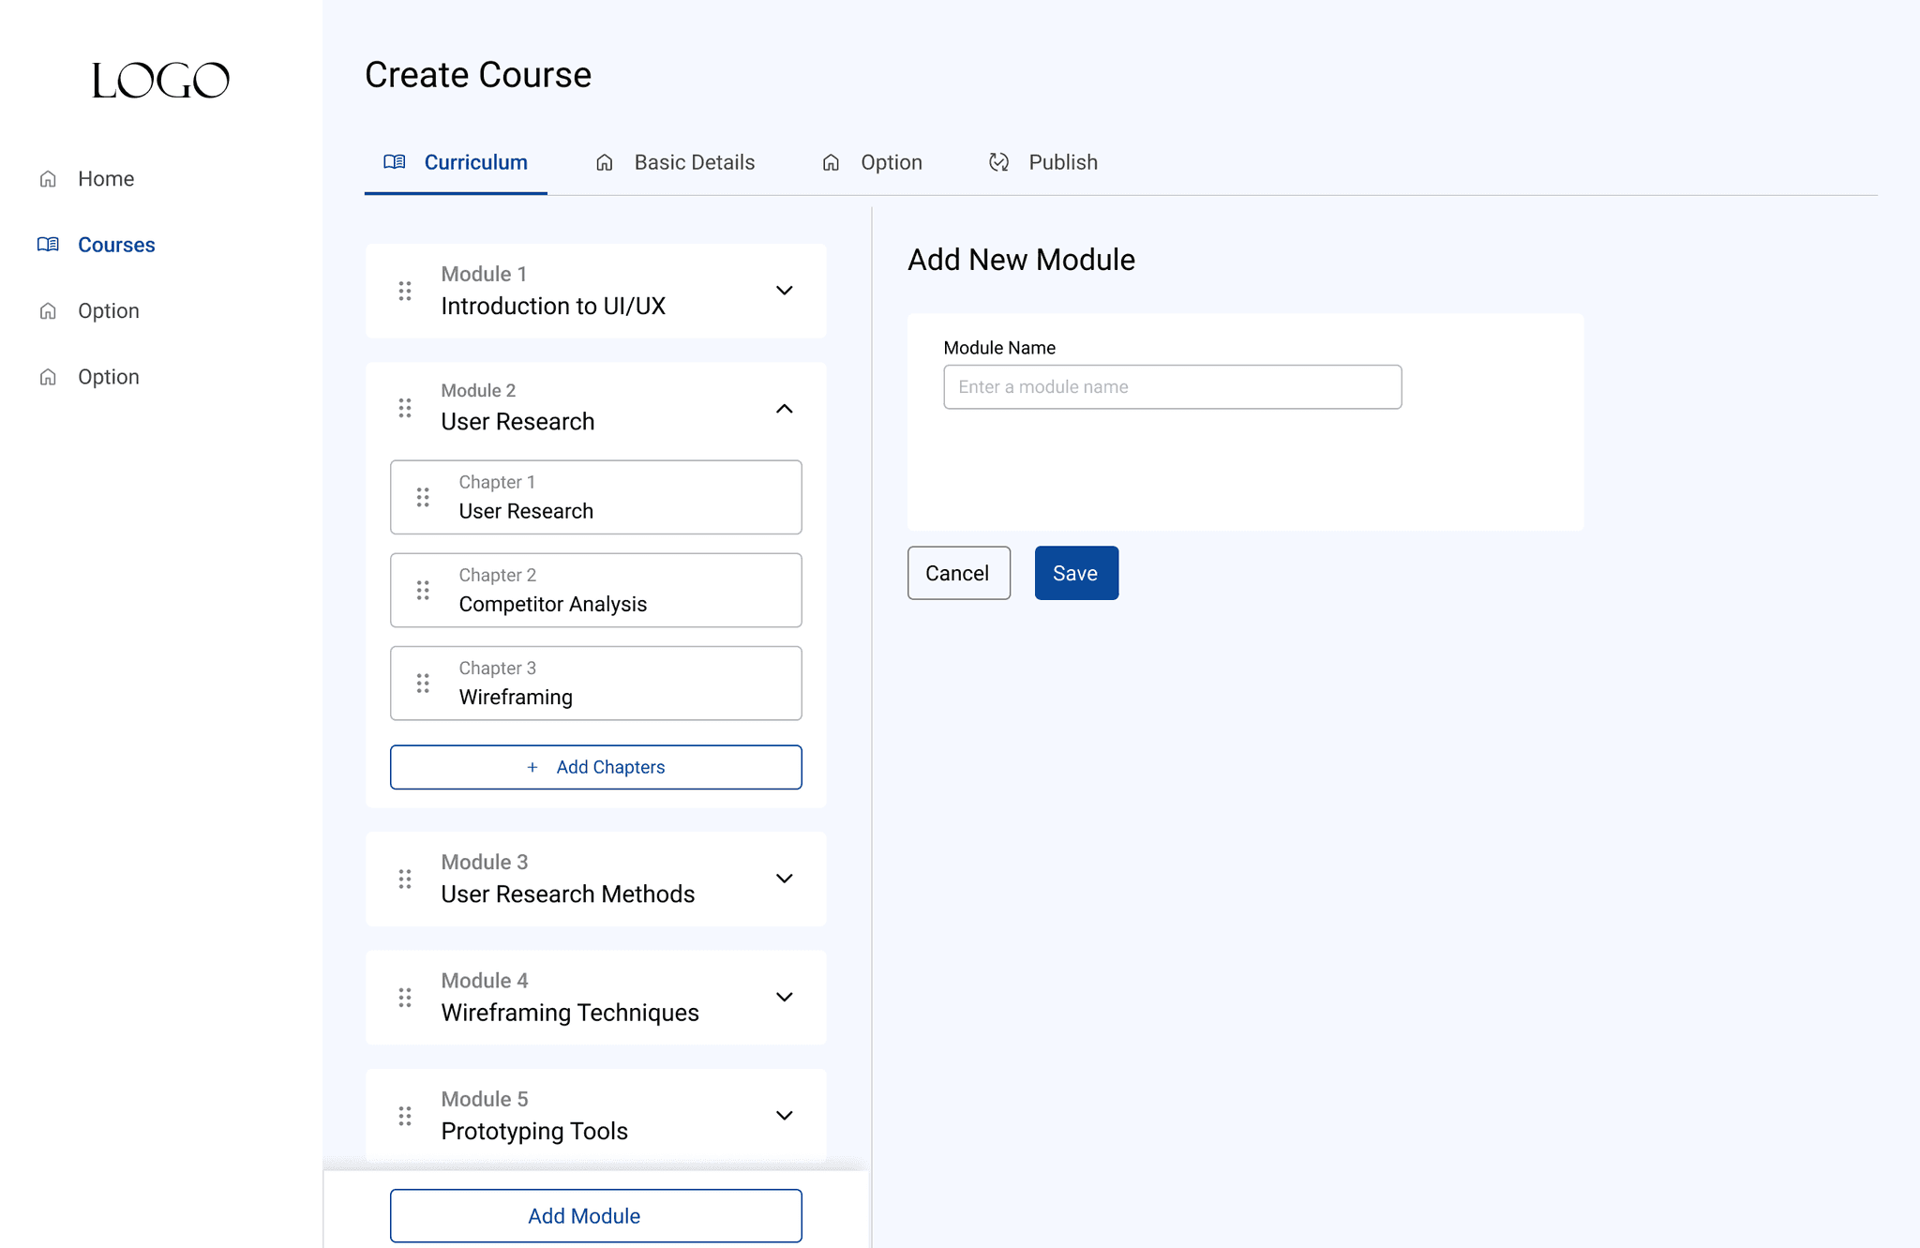Click the drag handle for Module 3
Image resolution: width=1920 pixels, height=1248 pixels.
(x=405, y=879)
